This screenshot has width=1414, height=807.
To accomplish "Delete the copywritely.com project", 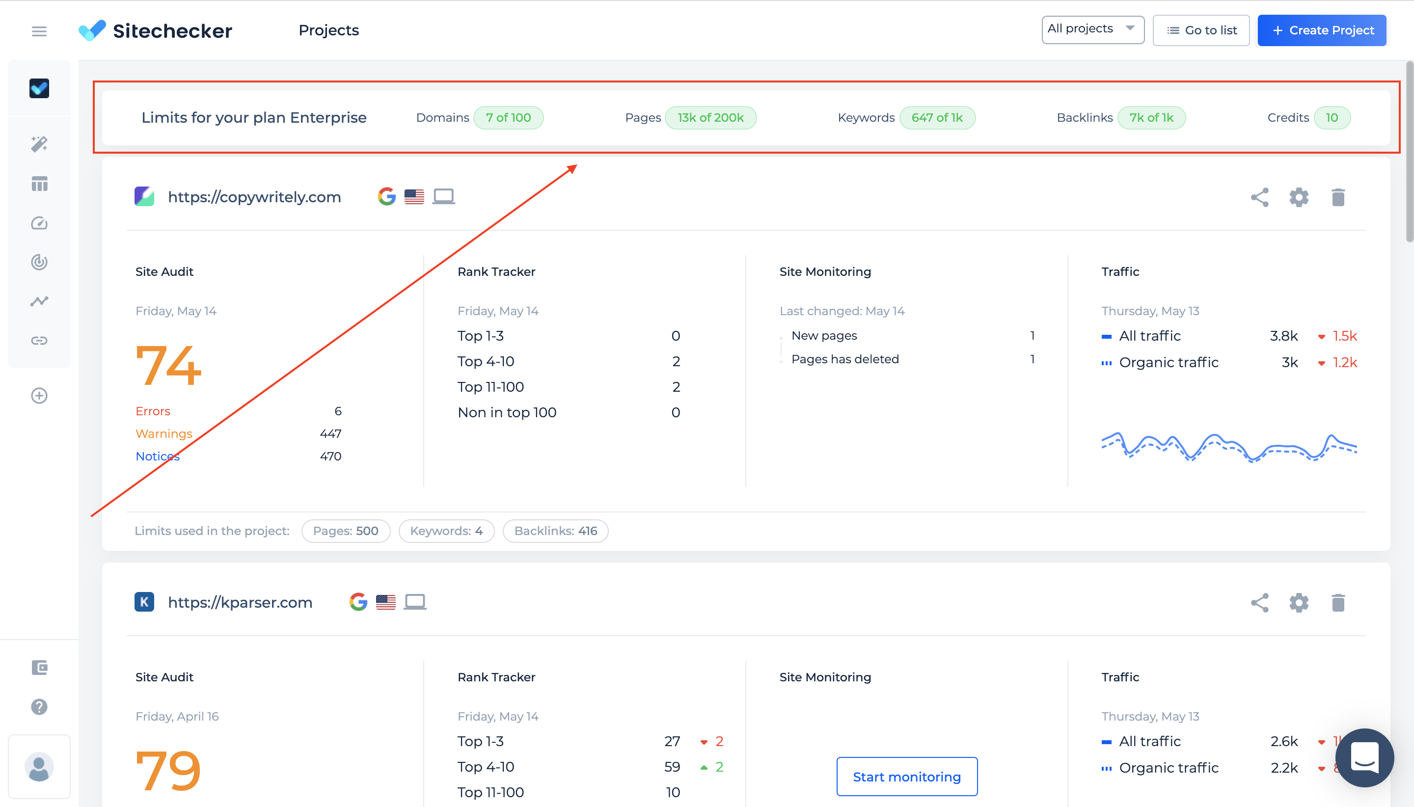I will 1338,197.
